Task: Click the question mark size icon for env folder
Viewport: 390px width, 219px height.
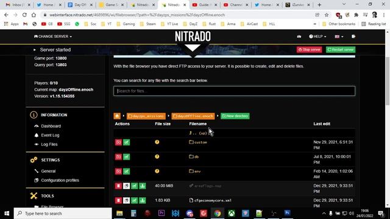Action: pyautogui.click(x=157, y=171)
